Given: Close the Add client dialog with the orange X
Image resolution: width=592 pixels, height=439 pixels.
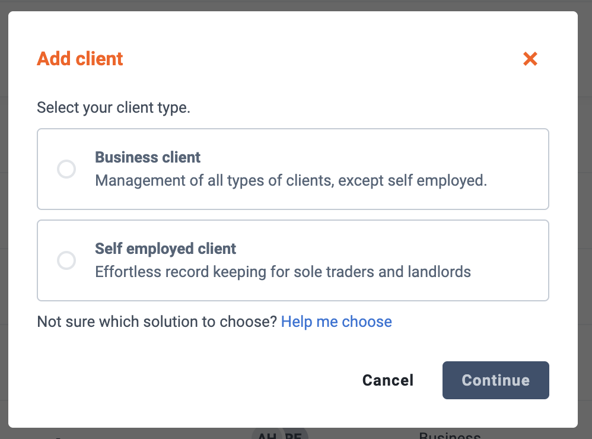Looking at the screenshot, I should (x=530, y=59).
